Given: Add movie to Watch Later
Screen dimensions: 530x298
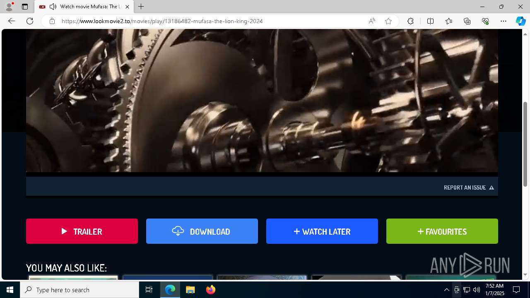Looking at the screenshot, I should point(322,231).
